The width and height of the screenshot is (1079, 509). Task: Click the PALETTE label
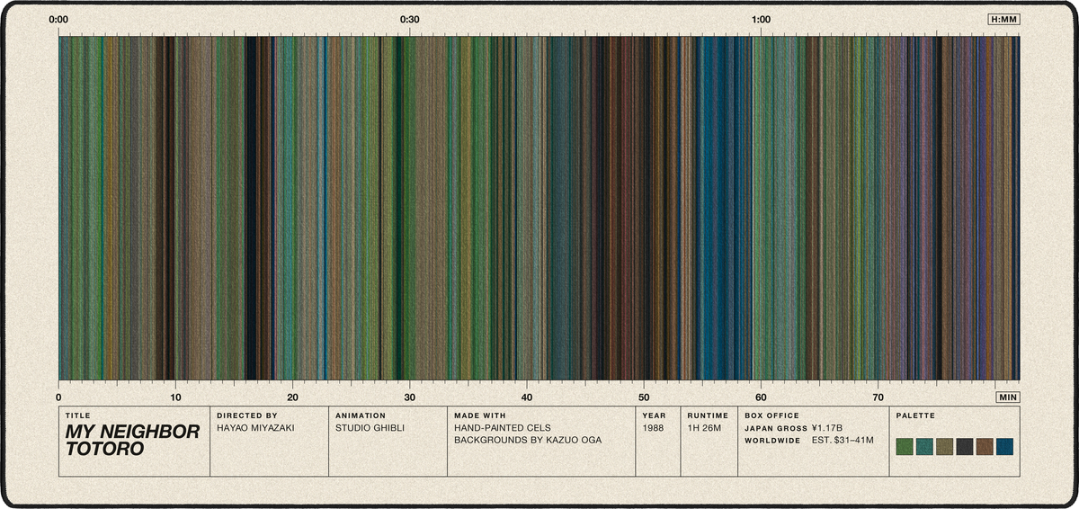click(x=915, y=416)
